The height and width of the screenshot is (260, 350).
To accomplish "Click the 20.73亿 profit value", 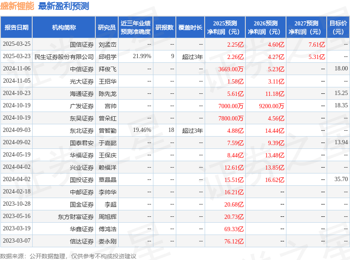I will click(234, 217).
